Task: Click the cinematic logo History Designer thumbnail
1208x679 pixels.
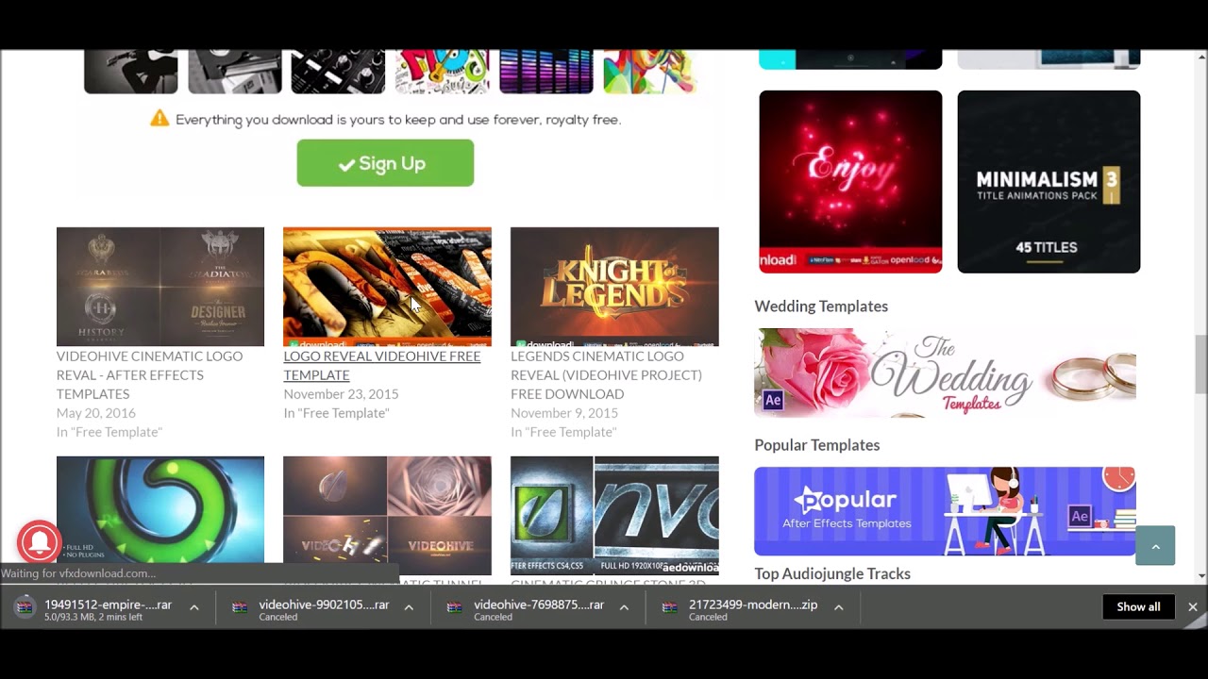Action: pos(160,287)
